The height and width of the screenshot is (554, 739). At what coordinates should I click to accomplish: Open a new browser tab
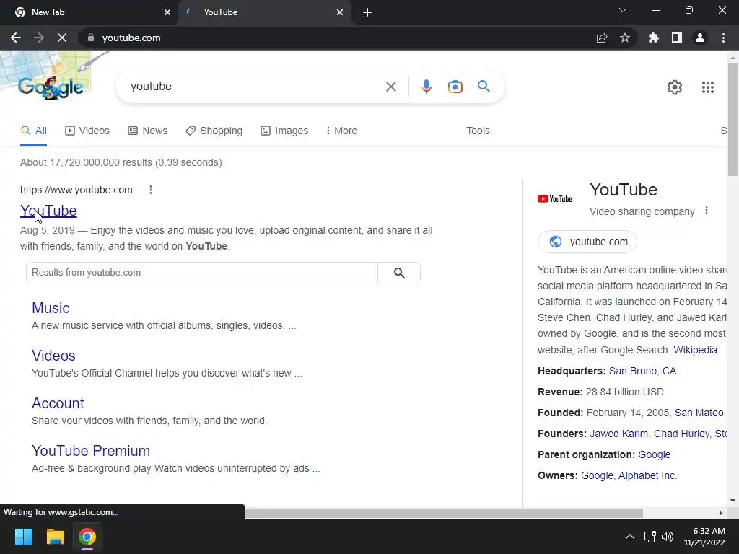coord(367,12)
